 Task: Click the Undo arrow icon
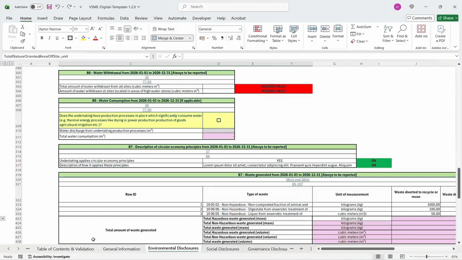(57, 7)
